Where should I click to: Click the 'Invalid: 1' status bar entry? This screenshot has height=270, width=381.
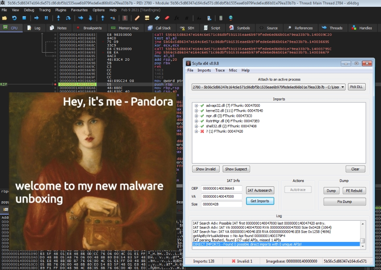pos(242,261)
